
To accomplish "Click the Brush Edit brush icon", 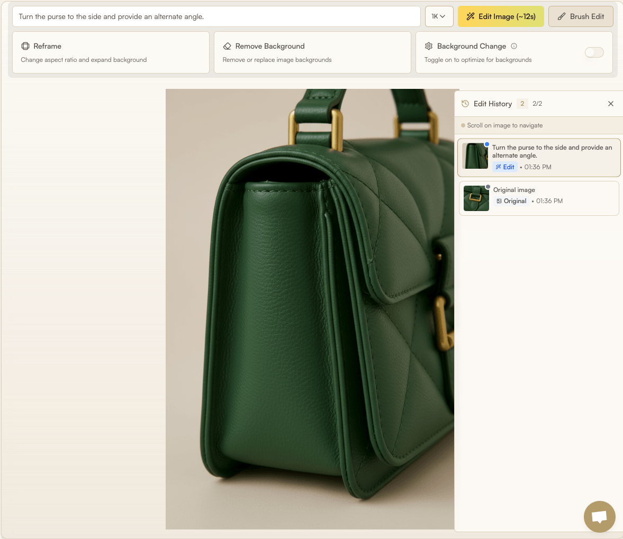I will (562, 16).
